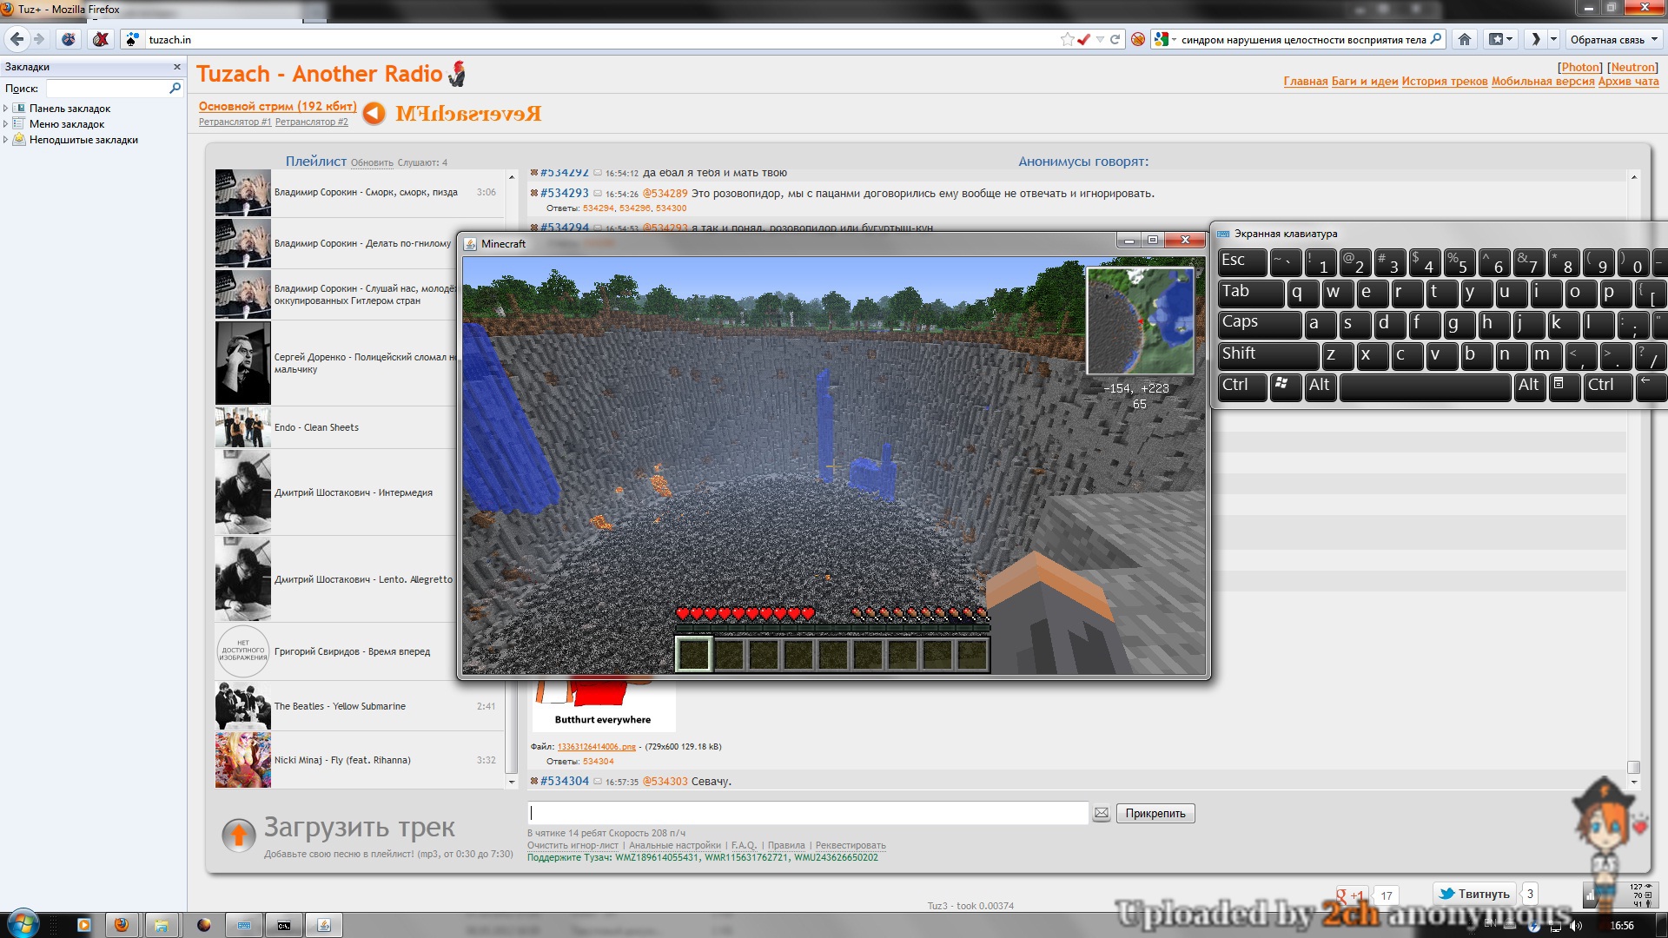Click the Nicki Minaj - Fly track thumbnail

243,760
